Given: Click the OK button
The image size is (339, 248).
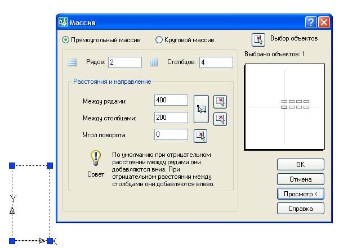Looking at the screenshot, I should click(301, 165).
